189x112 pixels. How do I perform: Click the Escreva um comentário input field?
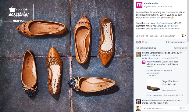pos(160,108)
